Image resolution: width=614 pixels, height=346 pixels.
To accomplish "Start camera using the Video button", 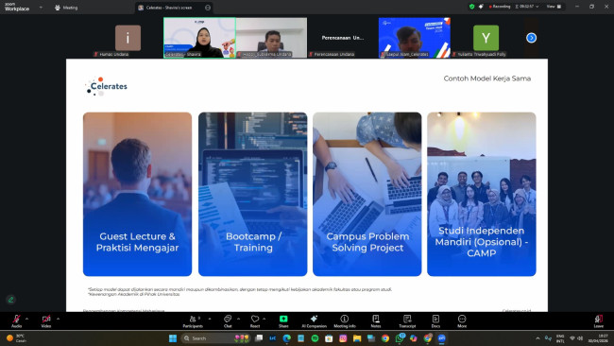I will tap(46, 320).
